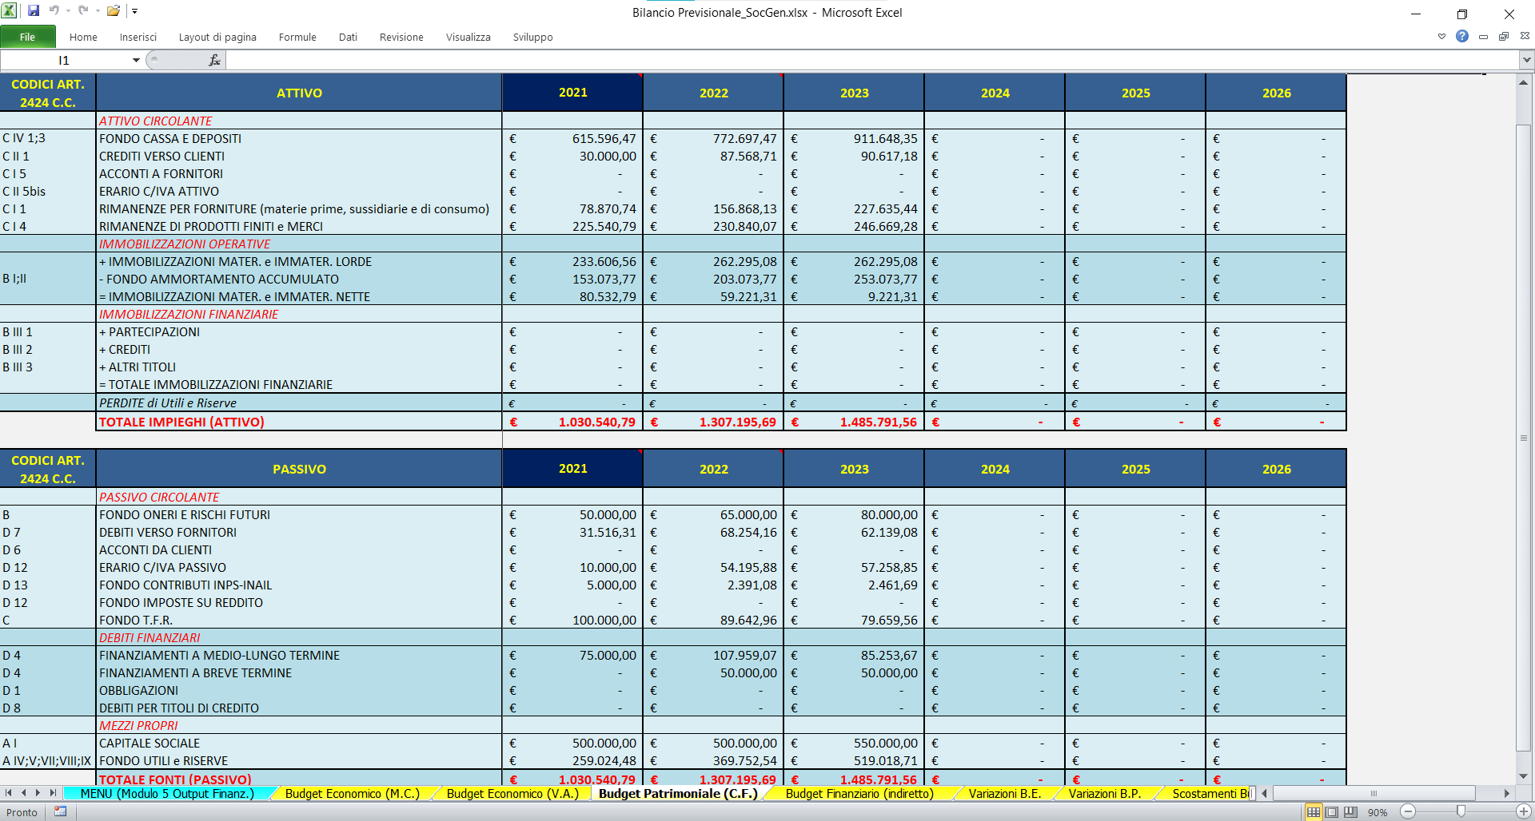Click the 90% zoom level button
The height and width of the screenshot is (821, 1535).
click(x=1378, y=812)
